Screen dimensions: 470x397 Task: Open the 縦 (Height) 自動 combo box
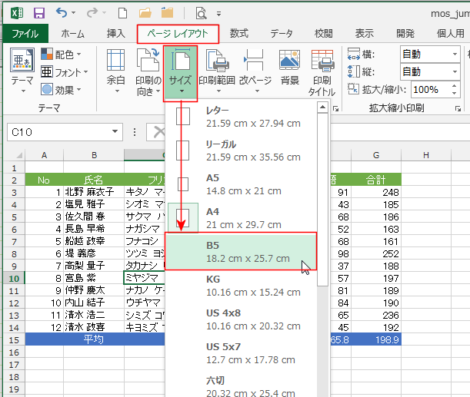(x=428, y=72)
